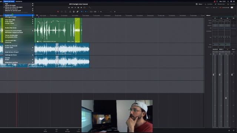Expand Affichage principal submenu arrow
This screenshot has height=133, width=237.
[33, 17]
